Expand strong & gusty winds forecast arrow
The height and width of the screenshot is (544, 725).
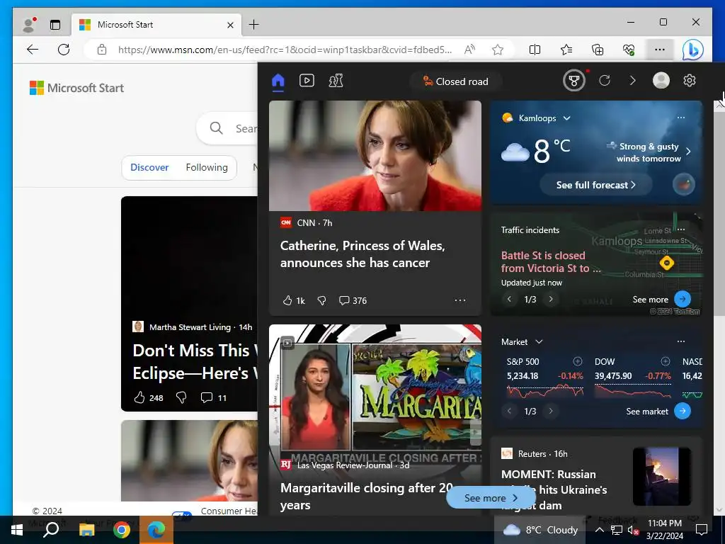(688, 152)
